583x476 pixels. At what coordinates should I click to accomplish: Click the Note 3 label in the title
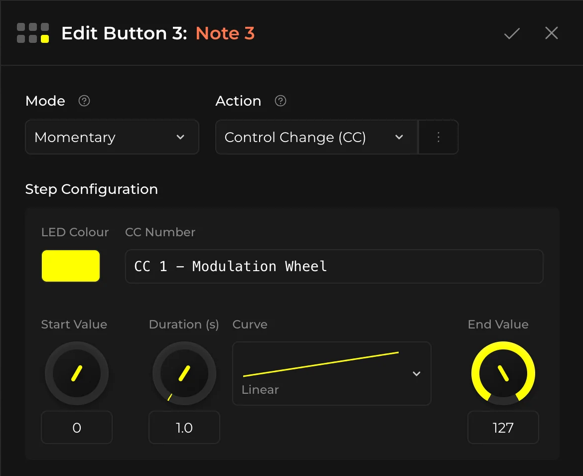click(x=225, y=33)
